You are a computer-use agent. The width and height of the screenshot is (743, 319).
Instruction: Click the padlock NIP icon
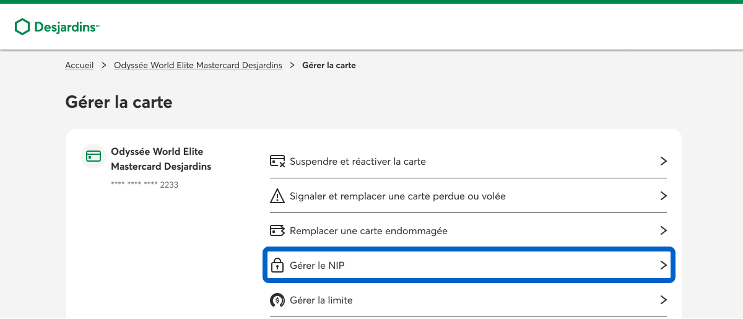[277, 266]
